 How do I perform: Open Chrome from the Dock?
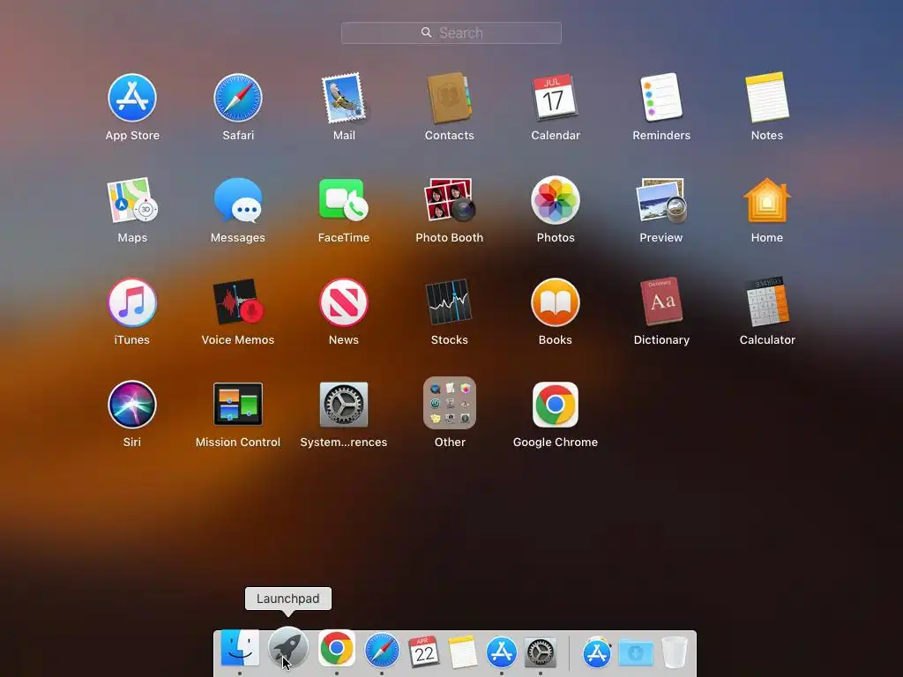pyautogui.click(x=336, y=649)
